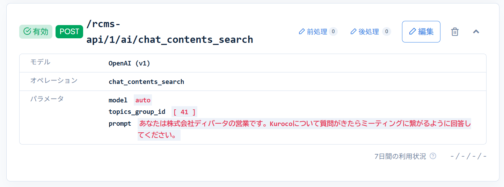Click the 有効 enabled status badge
This screenshot has height=187, width=504.
pyautogui.click(x=36, y=32)
